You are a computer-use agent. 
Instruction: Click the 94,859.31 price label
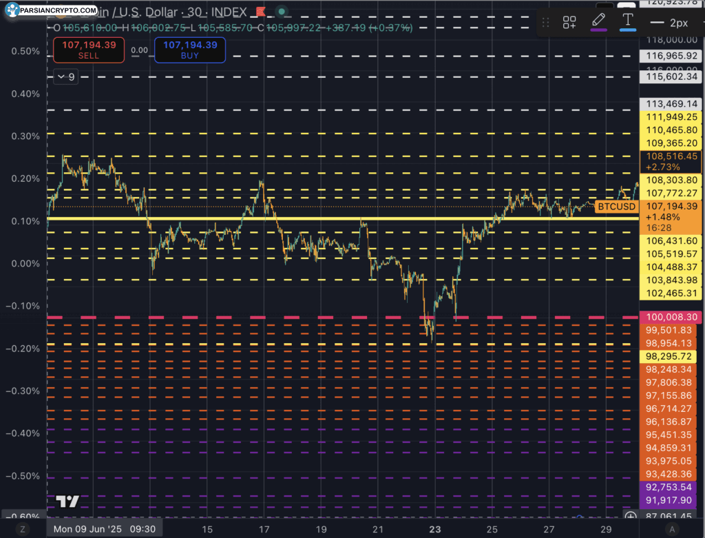pyautogui.click(x=668, y=448)
